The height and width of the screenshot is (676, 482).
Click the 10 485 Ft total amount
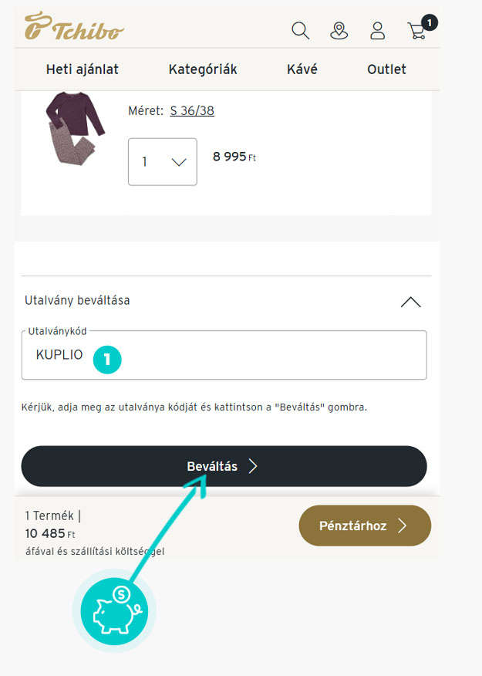coord(51,534)
